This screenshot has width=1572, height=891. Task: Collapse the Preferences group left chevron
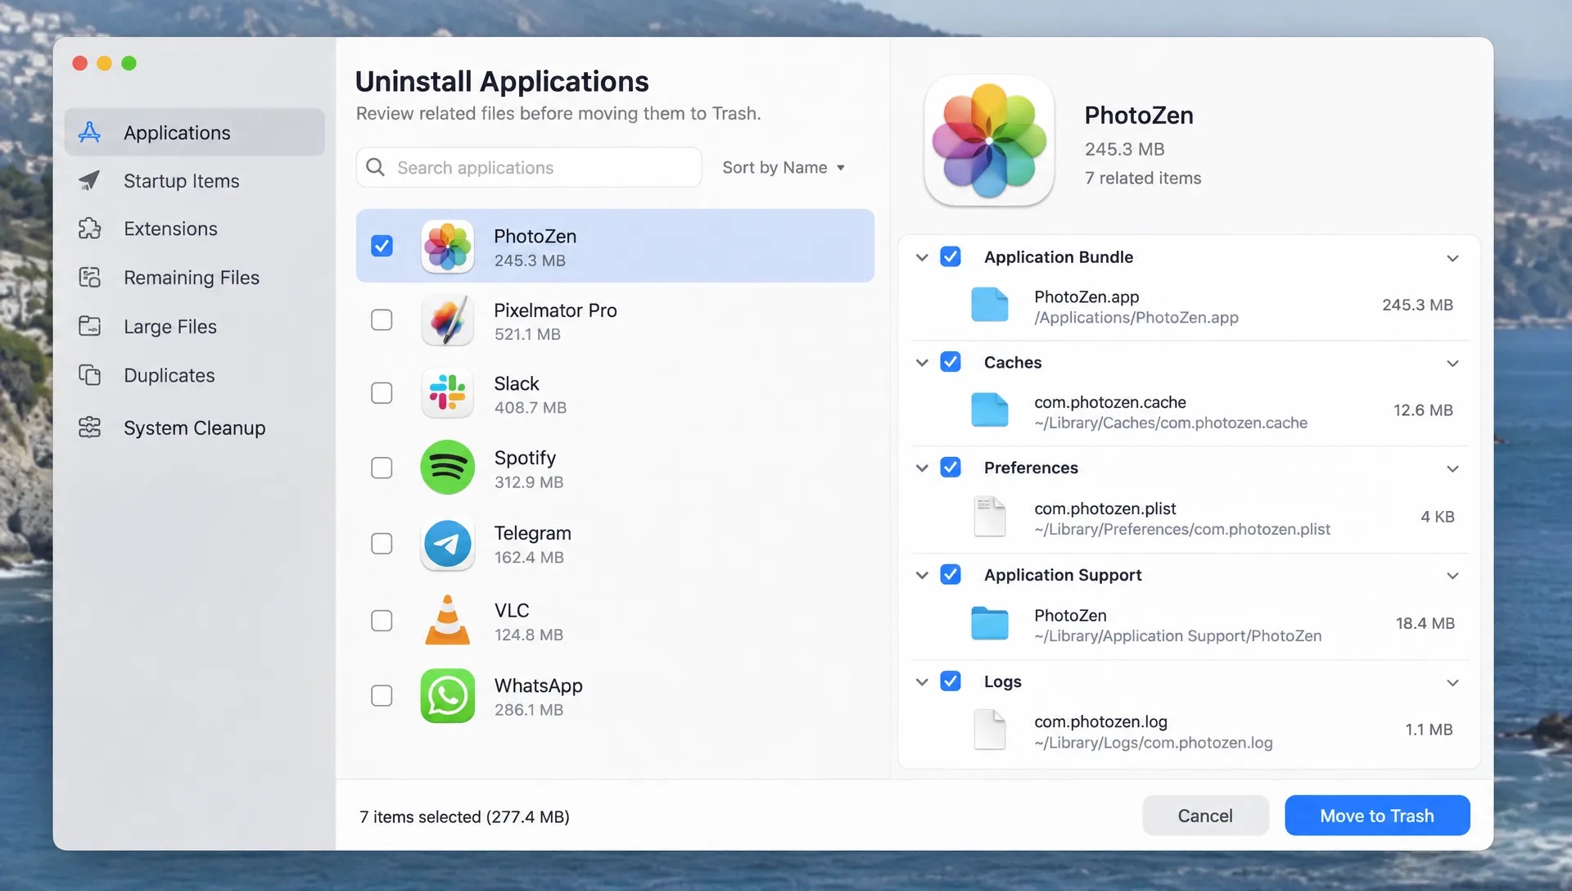pyautogui.click(x=922, y=468)
